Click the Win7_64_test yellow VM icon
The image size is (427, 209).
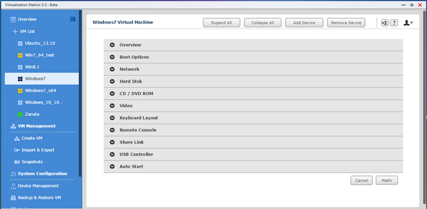pyautogui.click(x=20, y=55)
